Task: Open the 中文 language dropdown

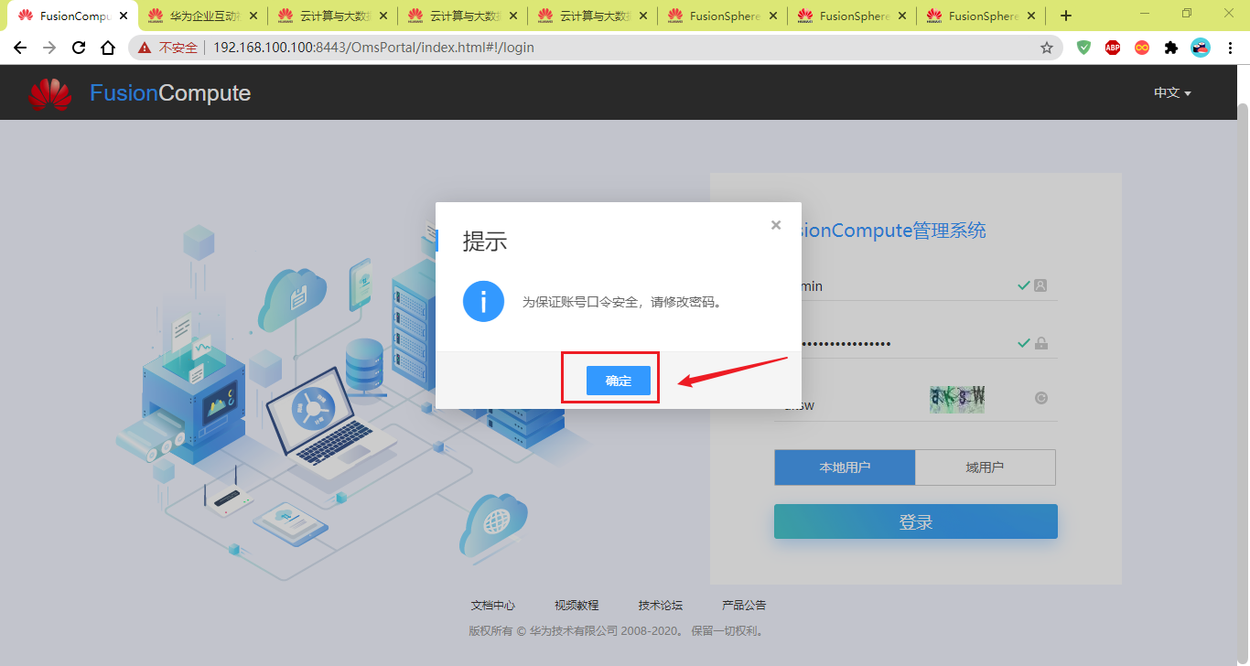Action: pyautogui.click(x=1171, y=92)
